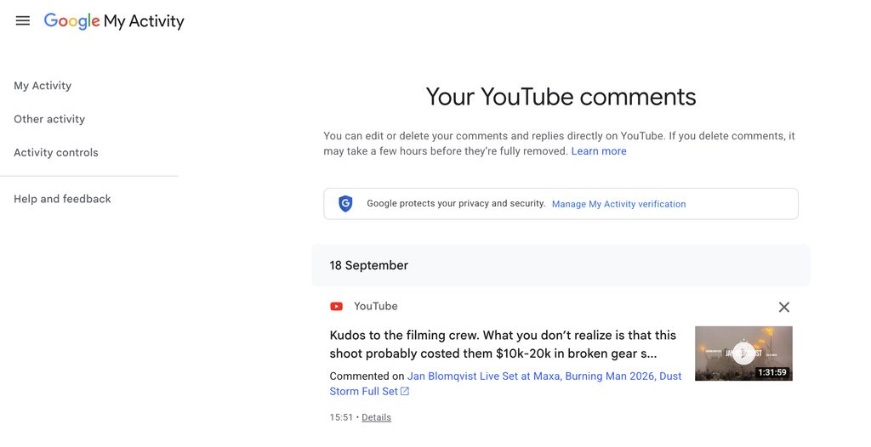Image resolution: width=871 pixels, height=447 pixels.
Task: Click the YouTube source label
Action: click(x=375, y=307)
